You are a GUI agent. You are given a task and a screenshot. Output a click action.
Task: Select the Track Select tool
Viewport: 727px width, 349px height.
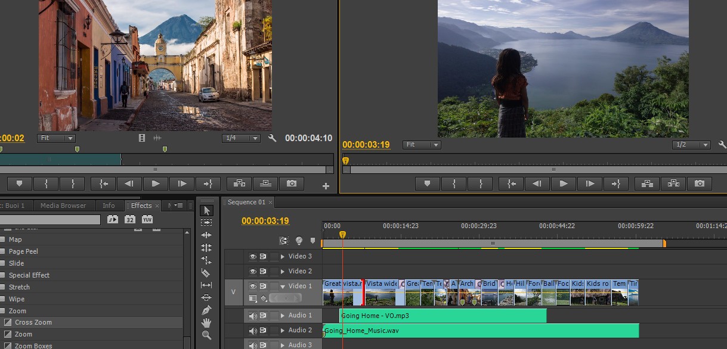coord(206,223)
